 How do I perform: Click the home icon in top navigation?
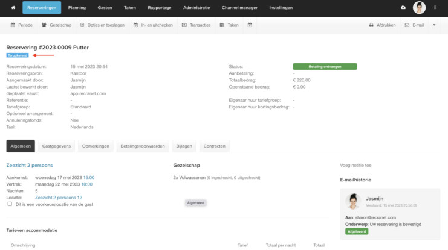(x=13, y=8)
